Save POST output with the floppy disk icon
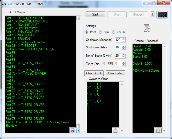Image resolution: width=172 pixels, height=139 pixels. pyautogui.click(x=72, y=130)
